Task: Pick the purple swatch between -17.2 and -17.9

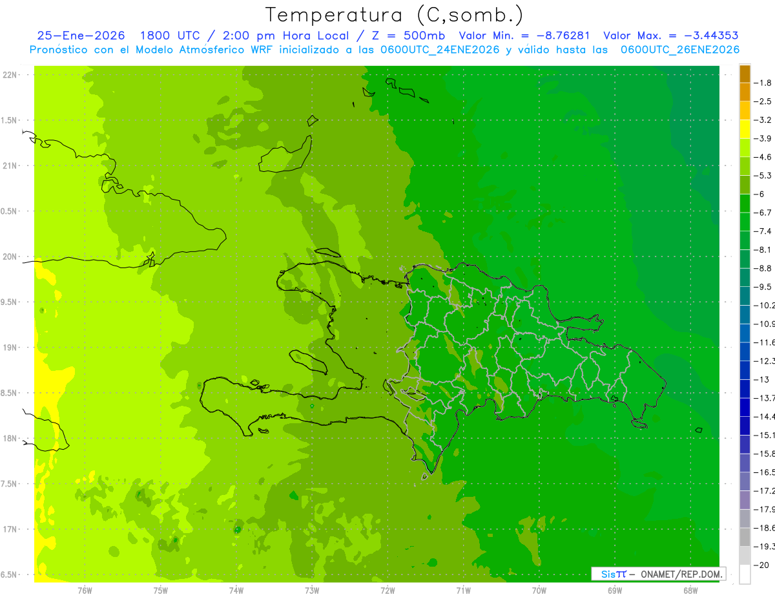Action: click(x=745, y=499)
